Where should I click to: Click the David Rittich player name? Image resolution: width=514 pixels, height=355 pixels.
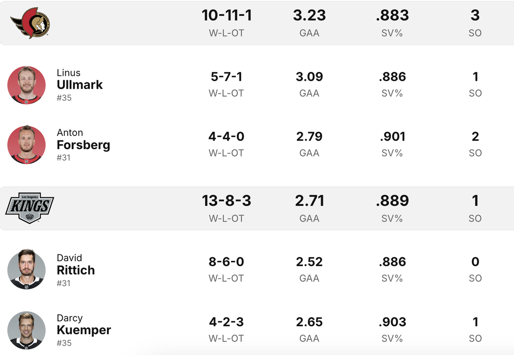tap(76, 264)
